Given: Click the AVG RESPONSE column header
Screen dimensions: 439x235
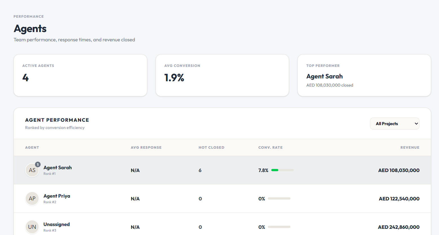Looking at the screenshot, I should pyautogui.click(x=146, y=148).
